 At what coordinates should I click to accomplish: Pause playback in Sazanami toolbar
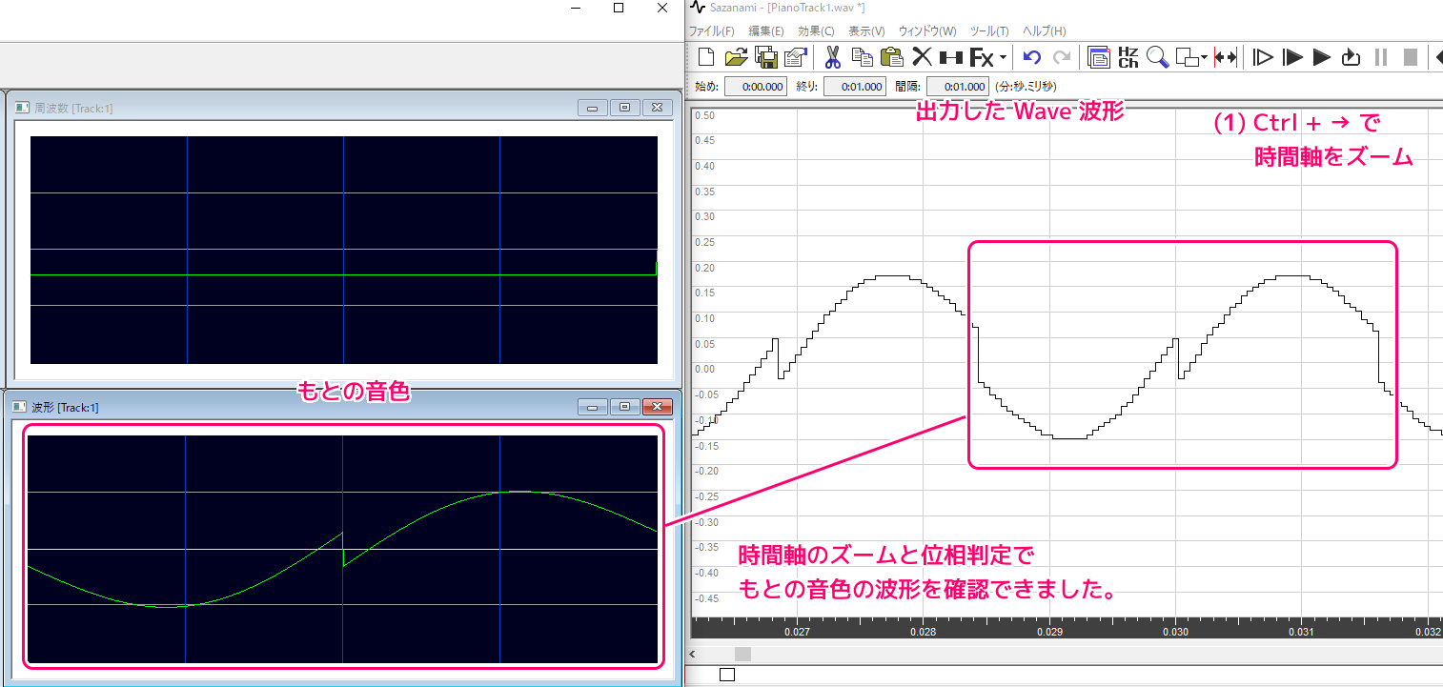pos(1380,57)
